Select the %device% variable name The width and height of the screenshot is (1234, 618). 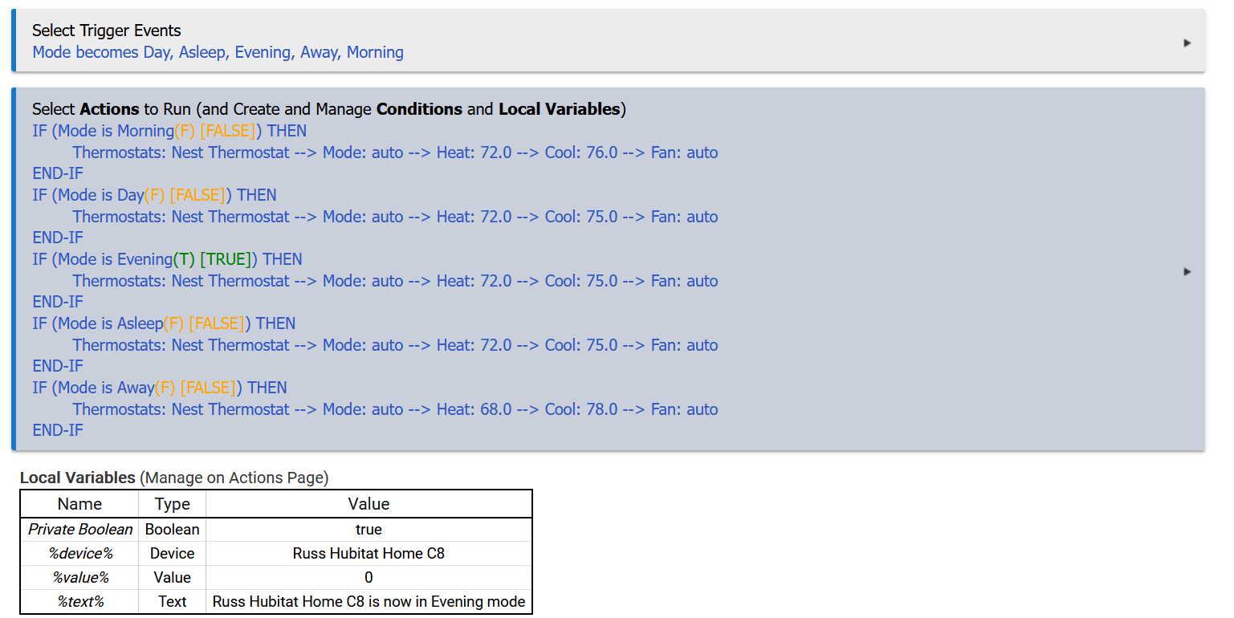coord(80,554)
